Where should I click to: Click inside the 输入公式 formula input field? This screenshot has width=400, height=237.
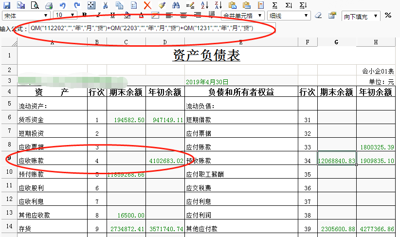coord(152,28)
